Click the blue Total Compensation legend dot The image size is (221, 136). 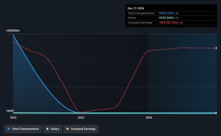point(9,129)
